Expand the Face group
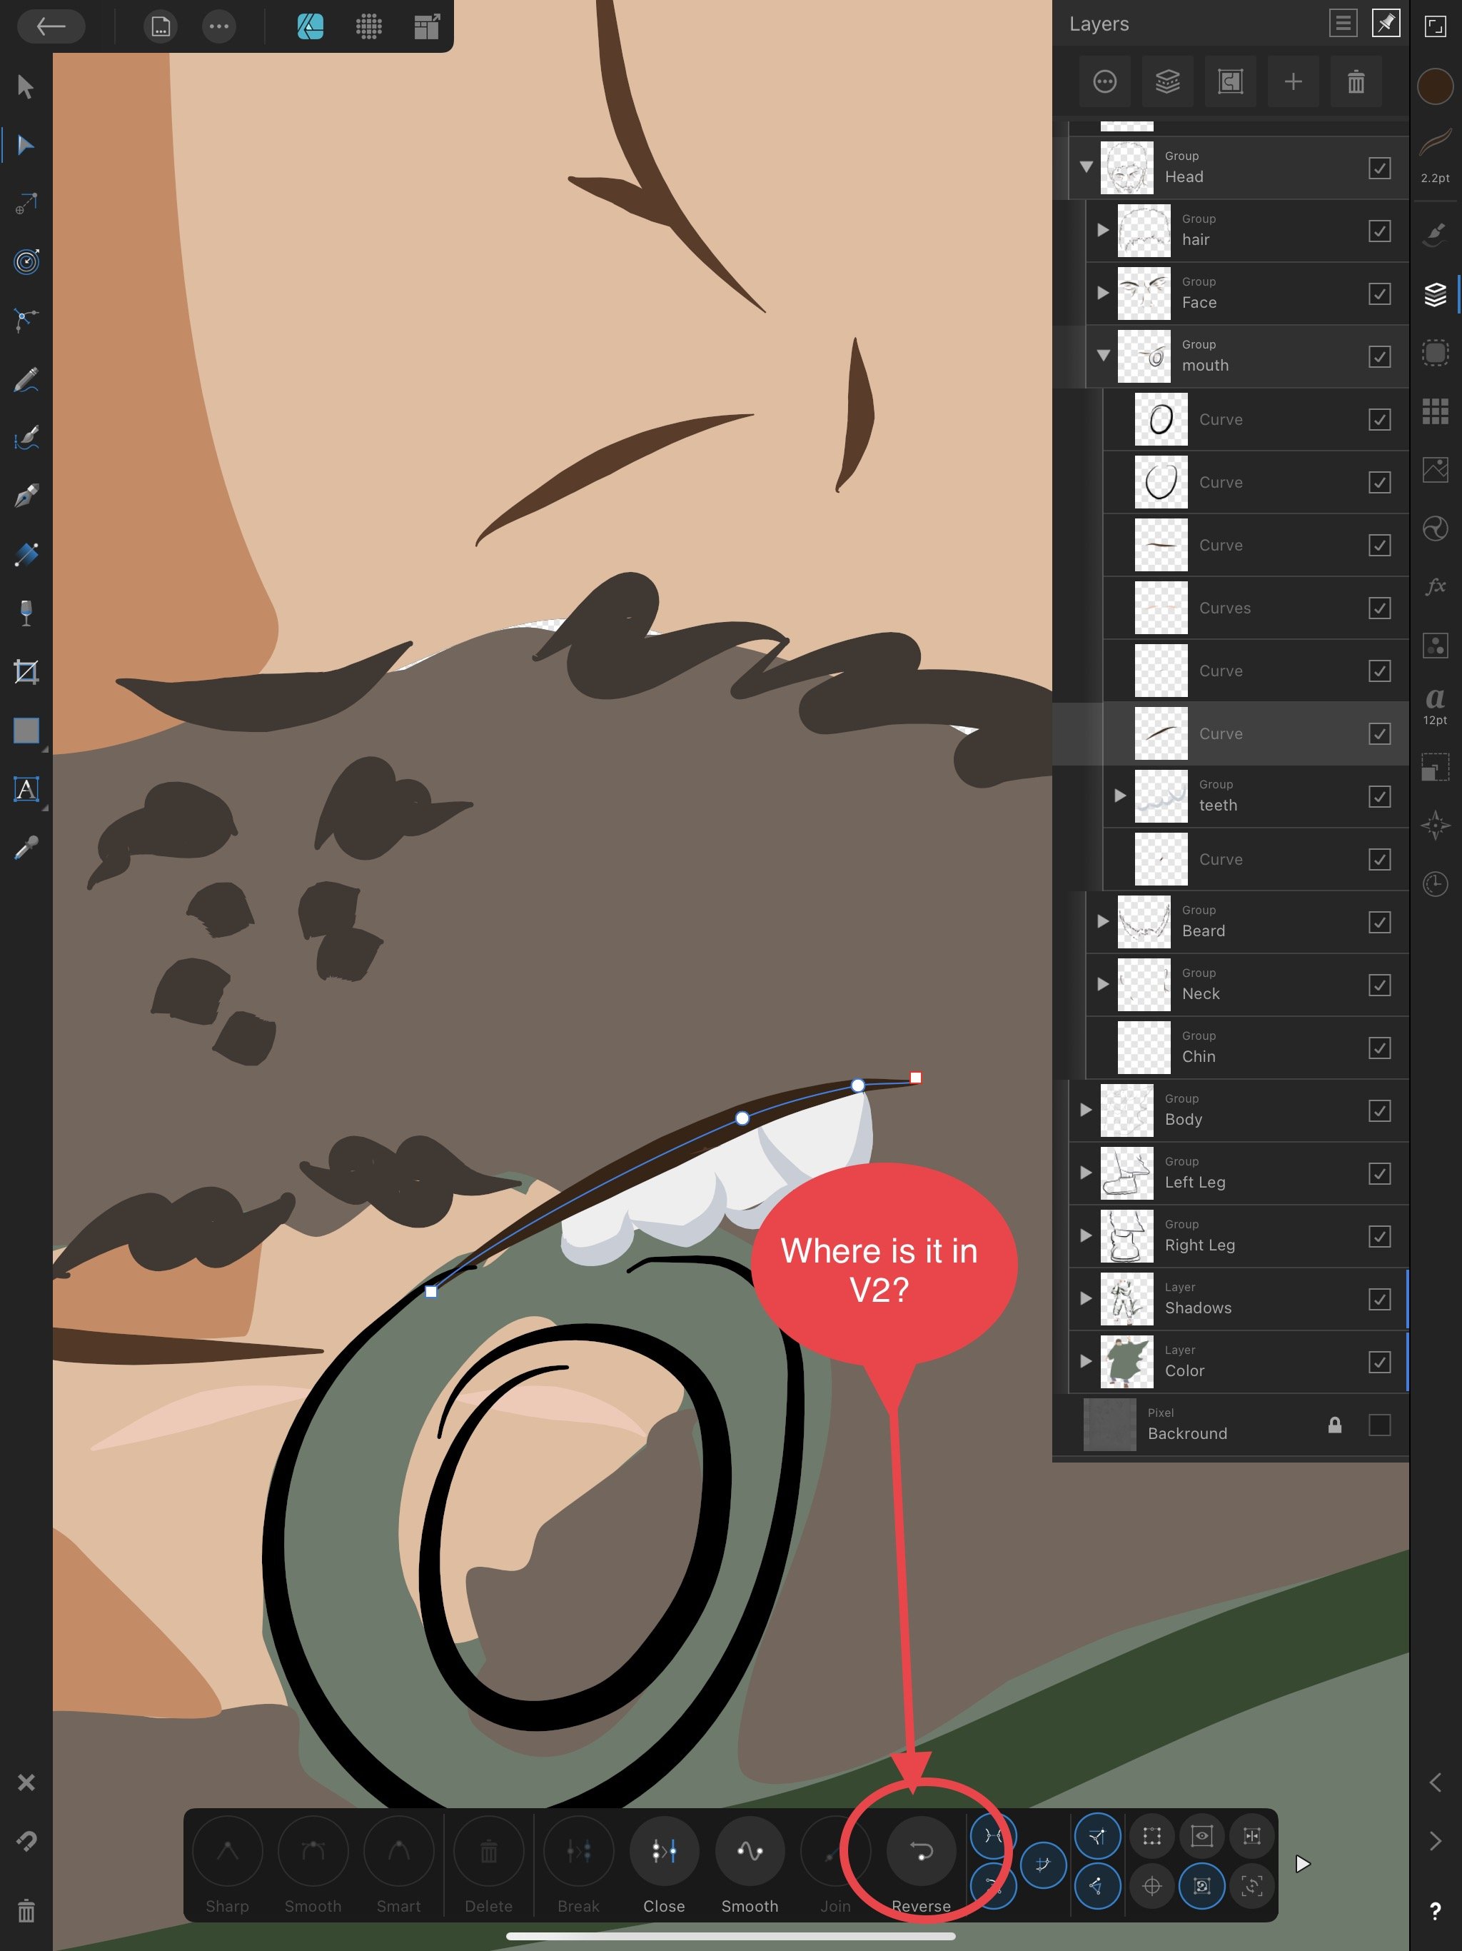1462x1951 pixels. (1102, 293)
